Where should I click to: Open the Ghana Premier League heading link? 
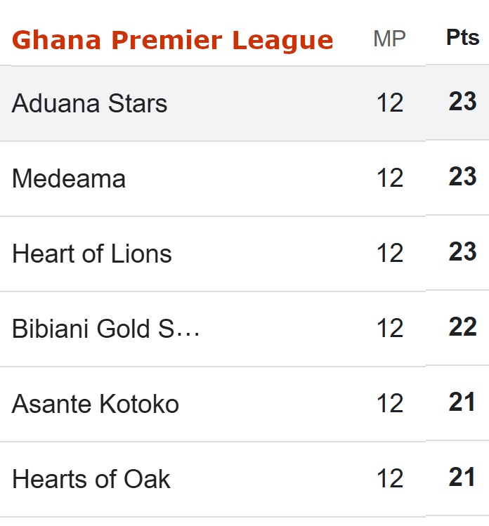point(172,40)
